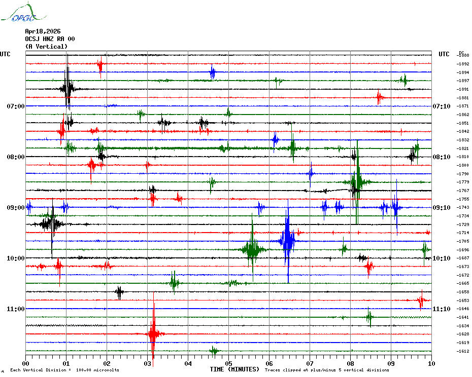Click minute label 08 on the time axis
This screenshot has width=472, height=377.
(350, 364)
